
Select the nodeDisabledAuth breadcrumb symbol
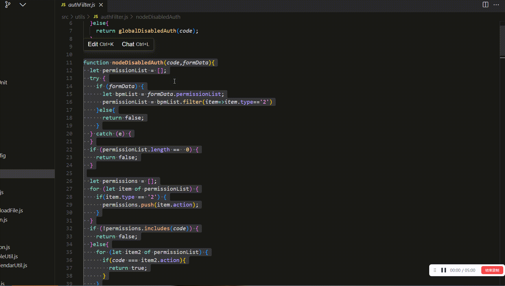click(x=158, y=17)
